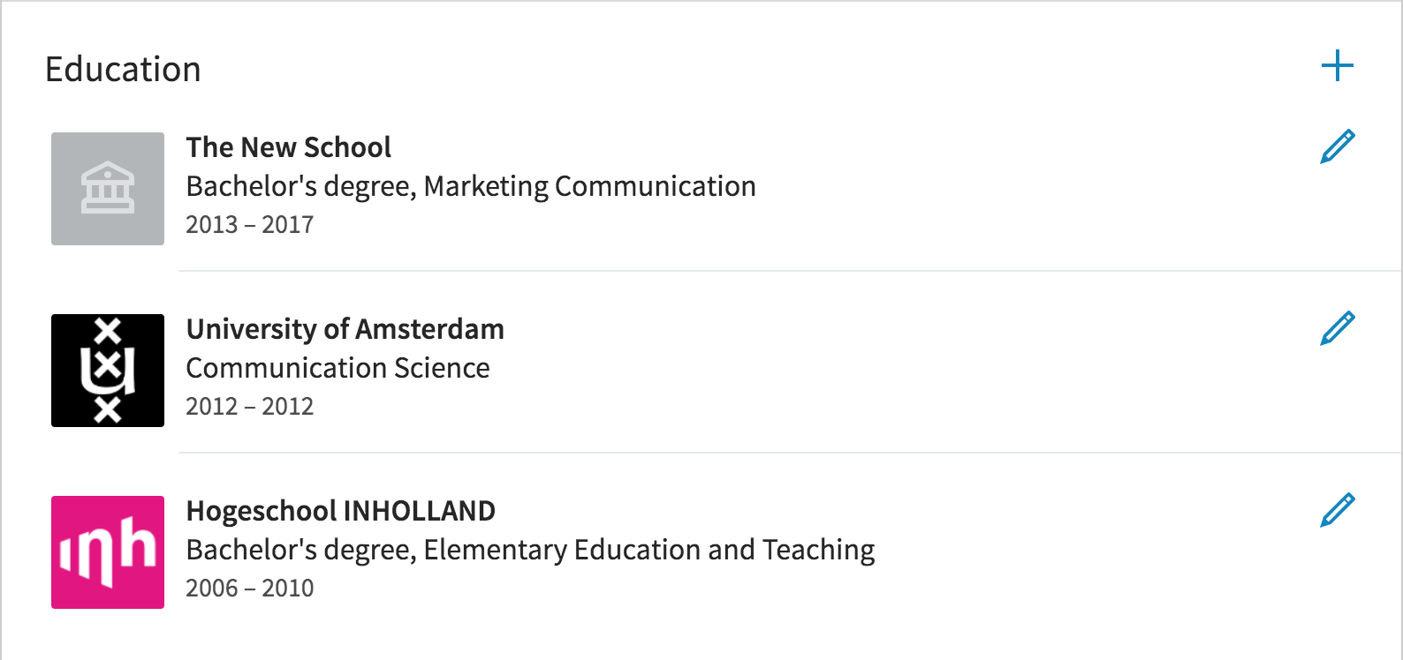
Task: Click the 2013 – 2017 date range
Action: click(249, 225)
